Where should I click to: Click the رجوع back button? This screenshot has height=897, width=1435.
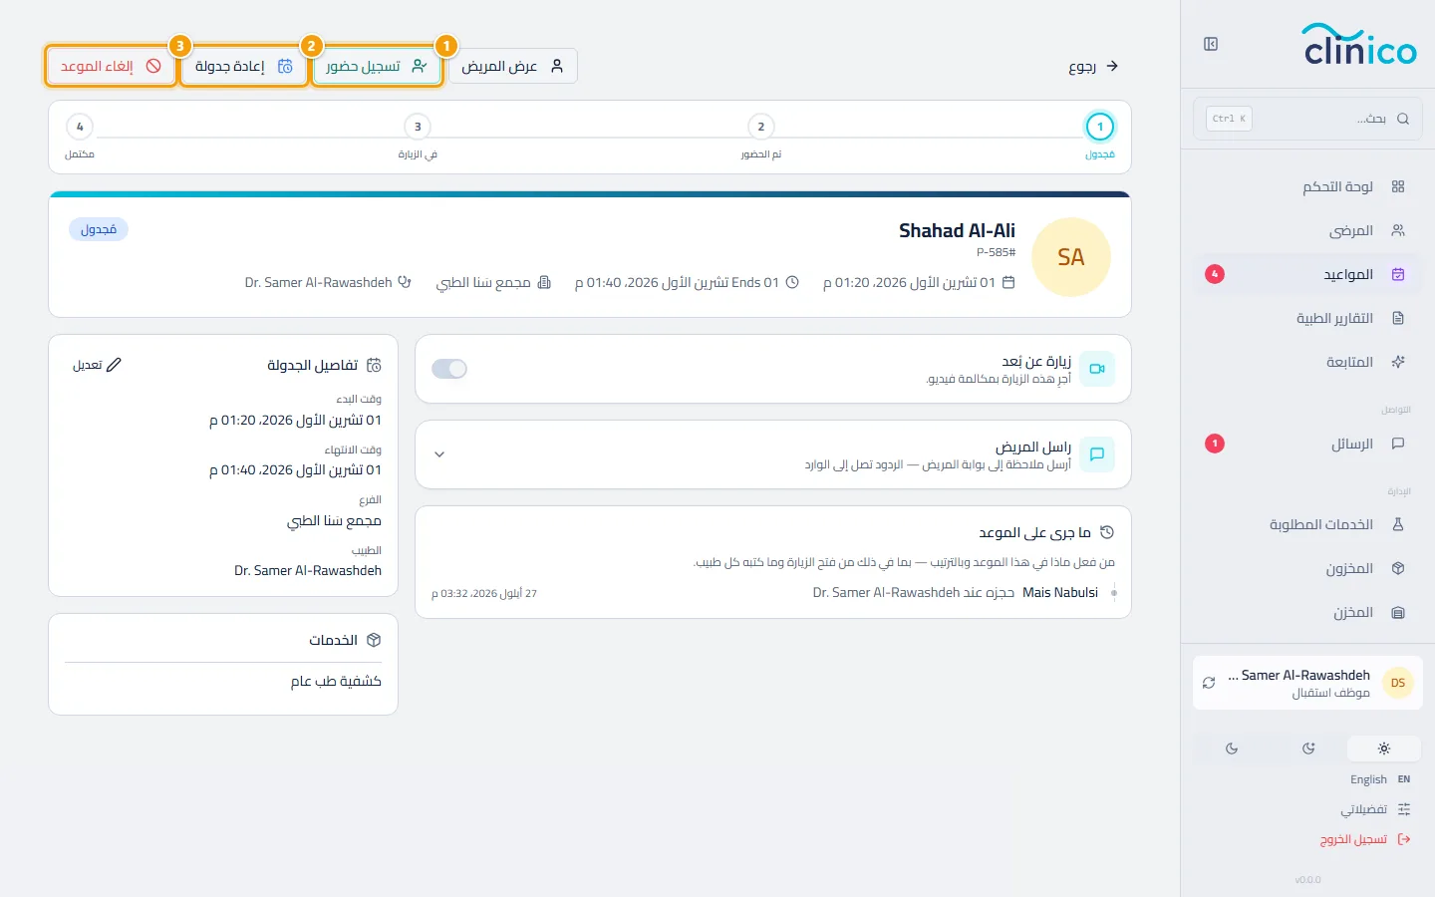coord(1093,66)
